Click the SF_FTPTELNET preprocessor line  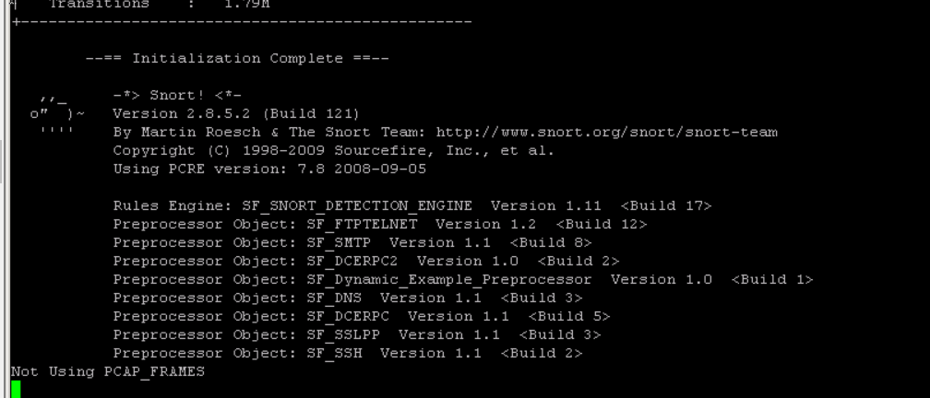(379, 225)
